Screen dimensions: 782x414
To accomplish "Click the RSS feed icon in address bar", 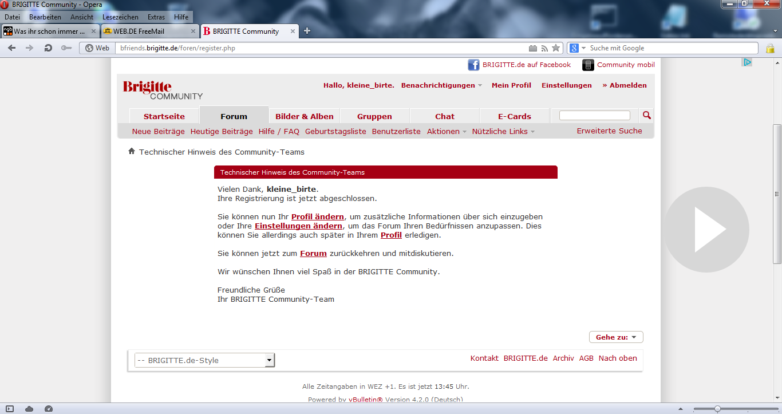I will 544,48.
